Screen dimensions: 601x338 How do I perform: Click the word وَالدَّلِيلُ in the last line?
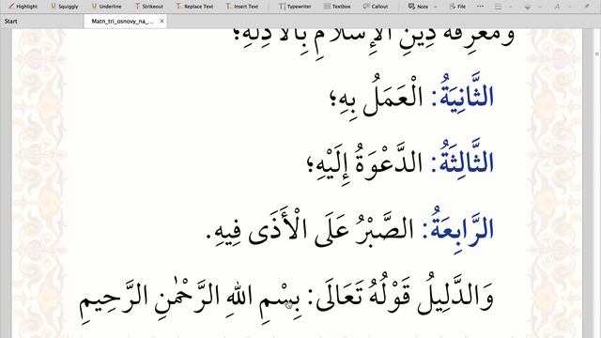coord(455,295)
